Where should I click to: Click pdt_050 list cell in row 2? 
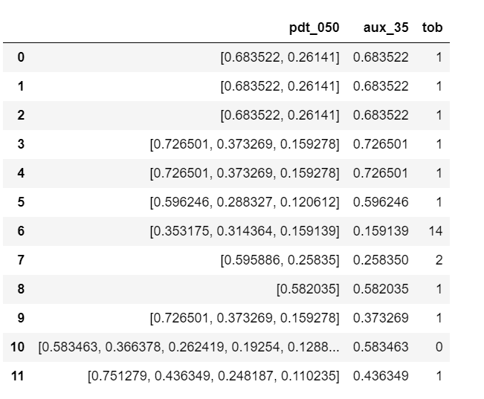pos(280,116)
